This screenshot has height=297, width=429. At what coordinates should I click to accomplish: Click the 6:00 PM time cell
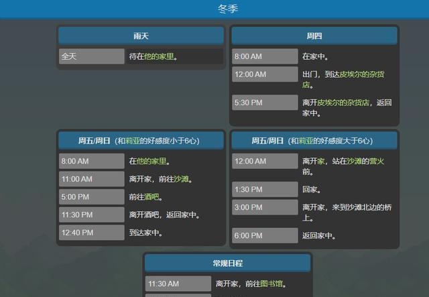tap(265, 235)
